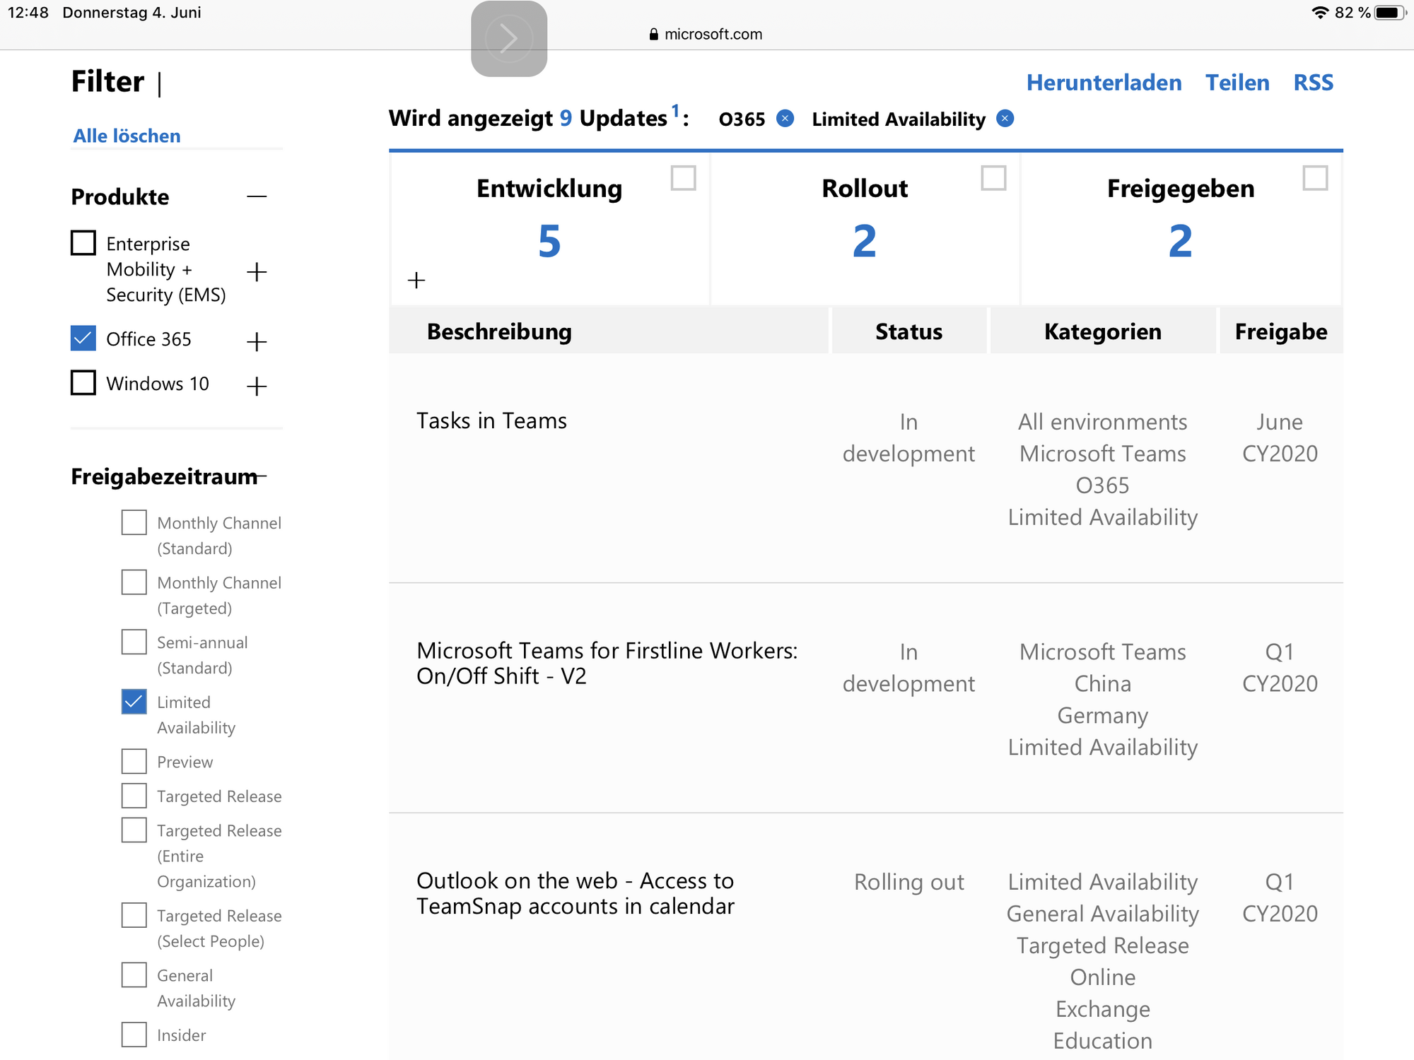1414x1060 pixels.
Task: Expand the Entwicklung card with plus icon
Action: [417, 281]
